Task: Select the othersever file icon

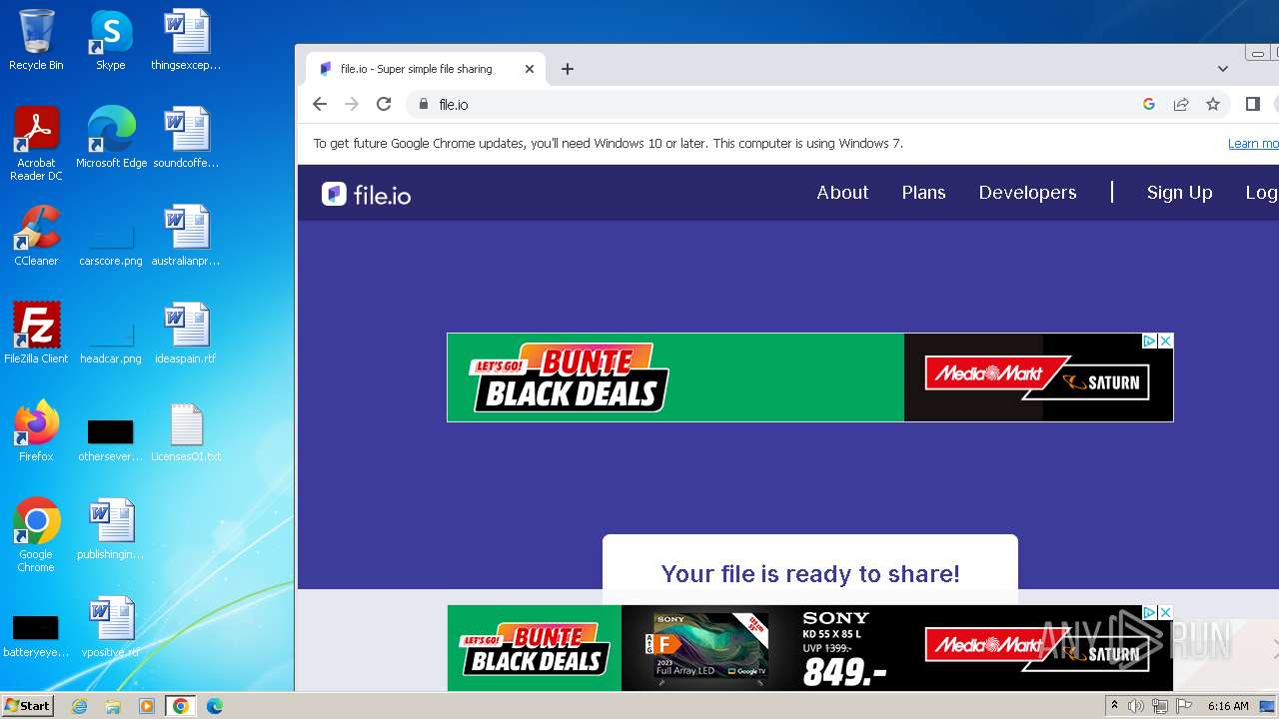Action: click(x=111, y=440)
